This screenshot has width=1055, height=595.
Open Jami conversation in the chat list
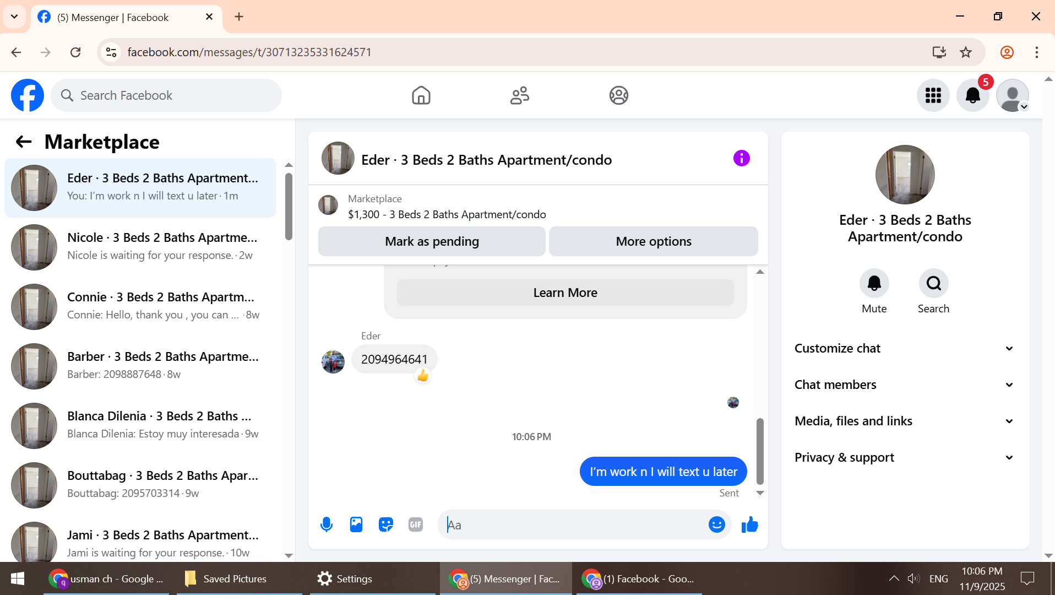click(x=140, y=540)
